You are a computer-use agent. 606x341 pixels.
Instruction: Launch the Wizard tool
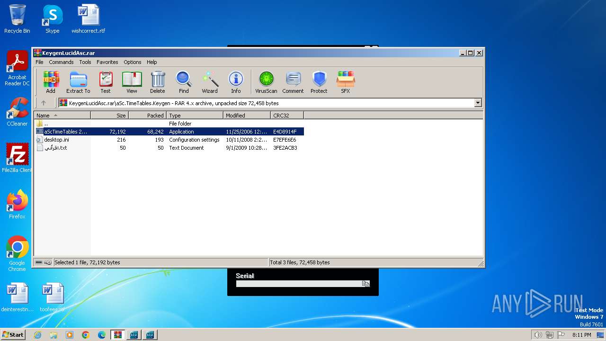pos(210,82)
